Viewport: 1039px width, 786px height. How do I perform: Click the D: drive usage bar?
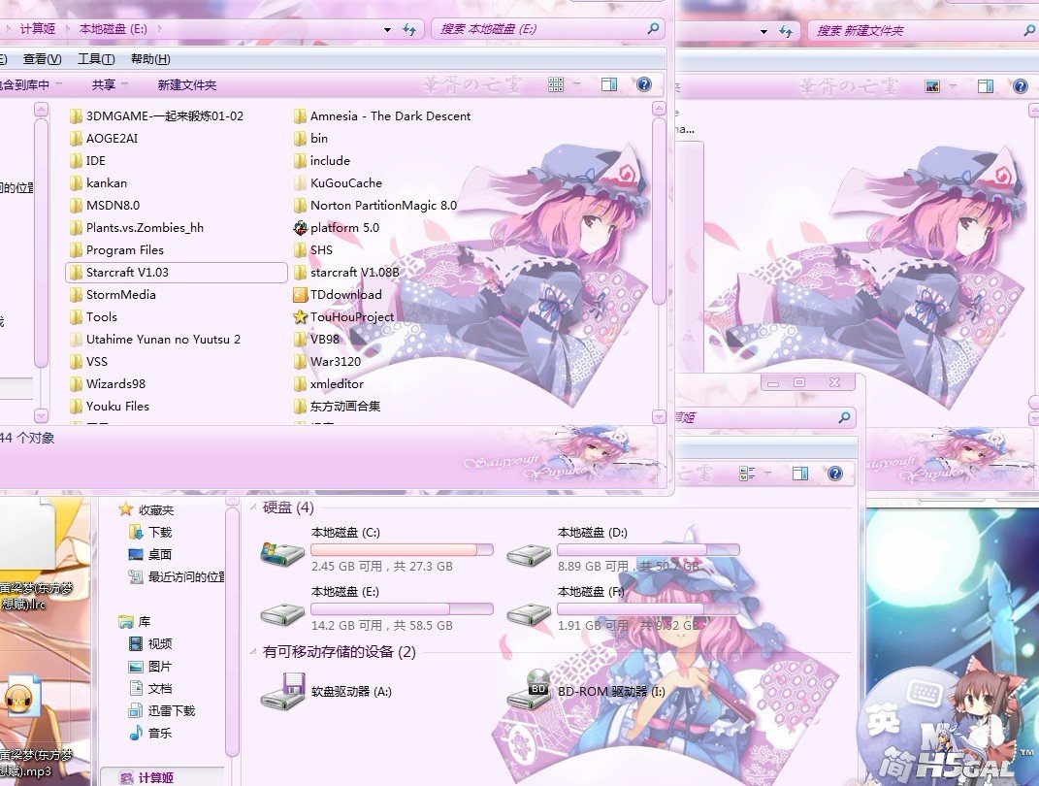[649, 550]
